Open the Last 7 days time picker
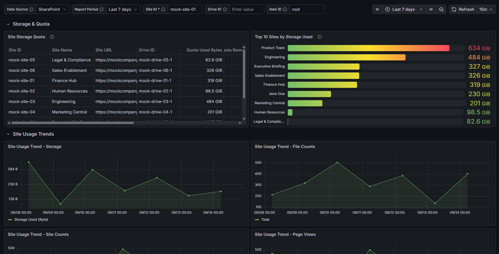Viewport: 499px width, 254px height. pos(404,9)
